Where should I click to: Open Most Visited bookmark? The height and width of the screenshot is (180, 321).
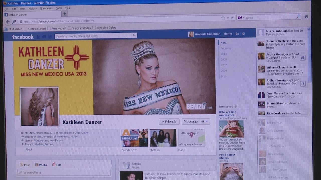(x=13, y=29)
